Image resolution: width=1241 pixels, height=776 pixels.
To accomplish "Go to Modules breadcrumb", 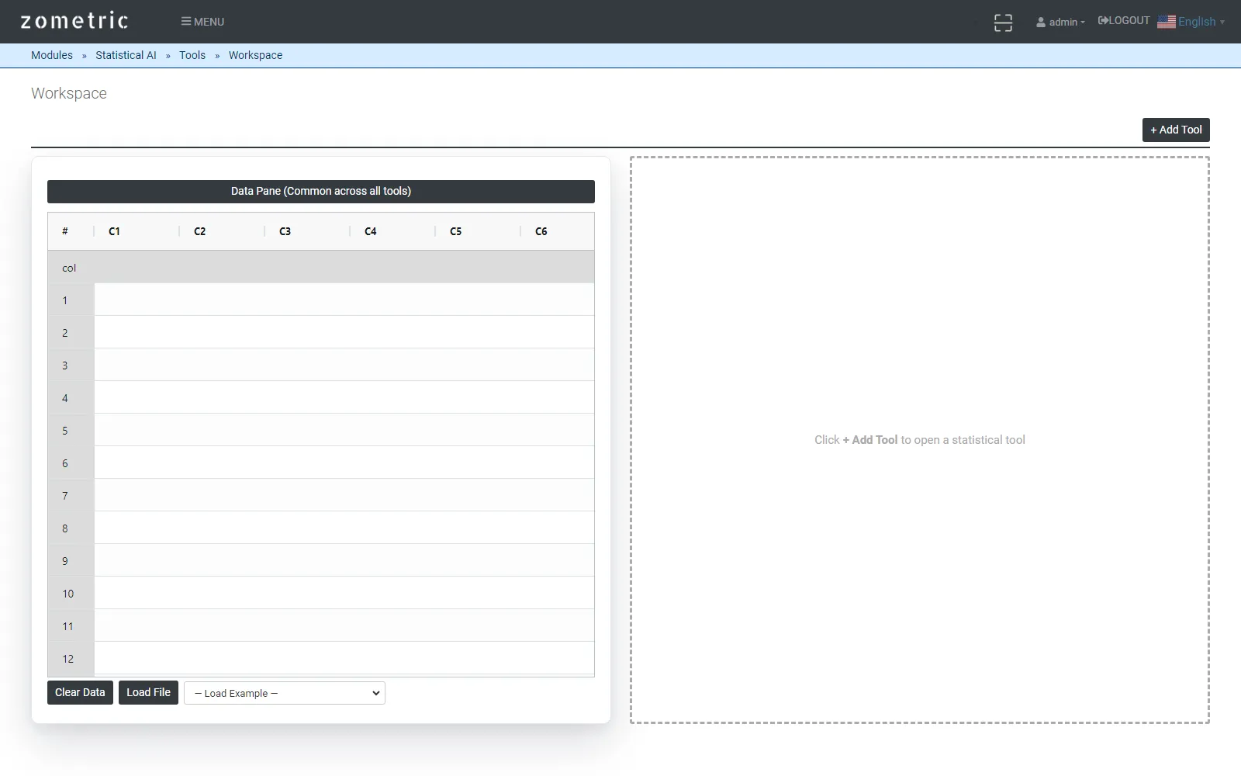I will pyautogui.click(x=52, y=55).
